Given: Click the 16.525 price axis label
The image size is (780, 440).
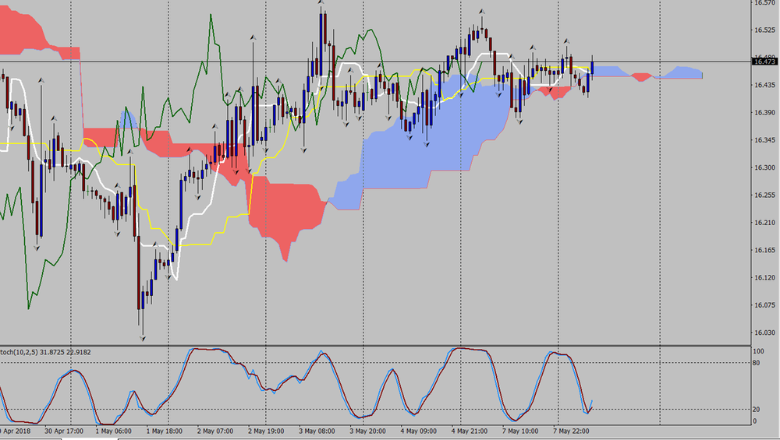Looking at the screenshot, I should pos(764,30).
